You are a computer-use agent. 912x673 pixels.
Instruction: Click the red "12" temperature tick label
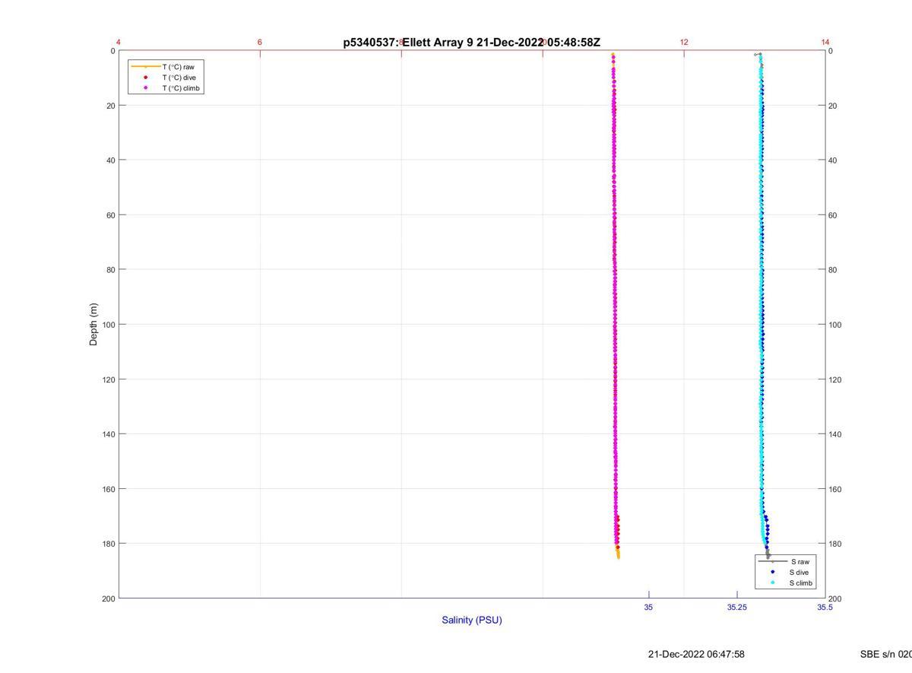tap(684, 42)
